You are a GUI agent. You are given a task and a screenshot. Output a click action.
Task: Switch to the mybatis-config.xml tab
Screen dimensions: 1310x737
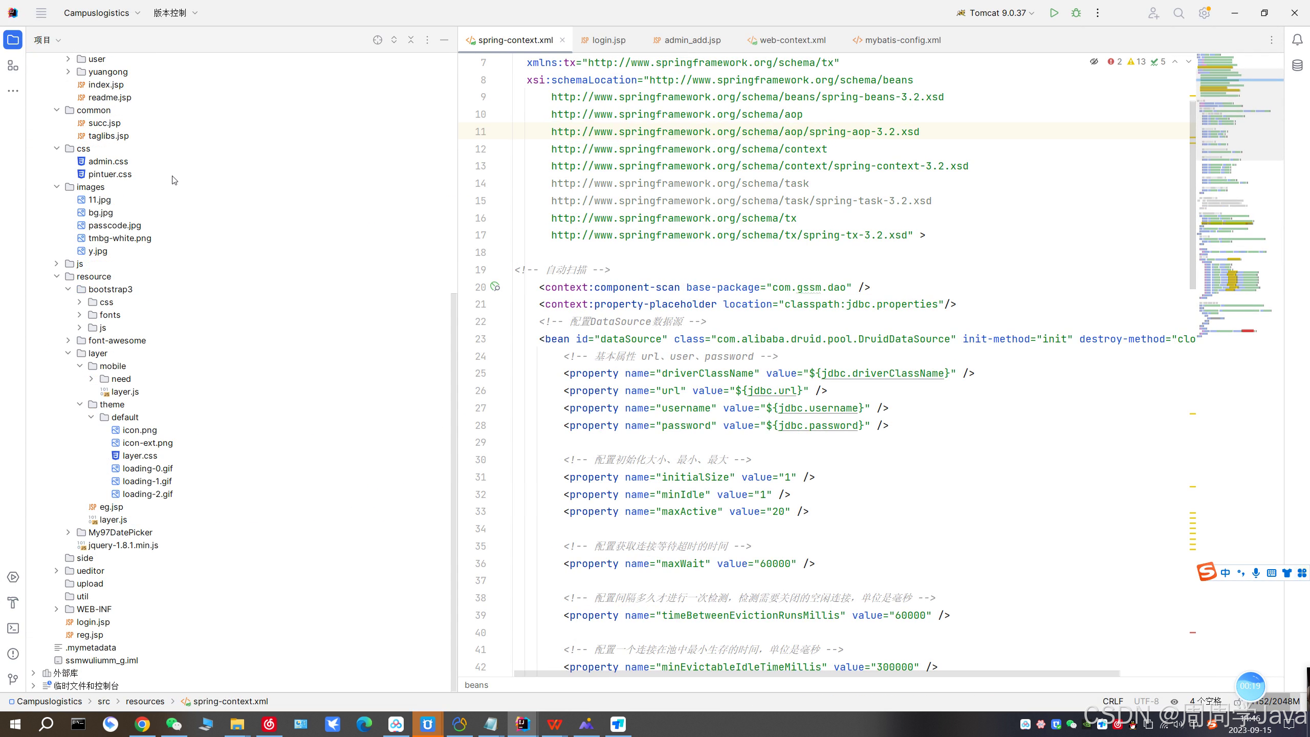[x=902, y=40]
